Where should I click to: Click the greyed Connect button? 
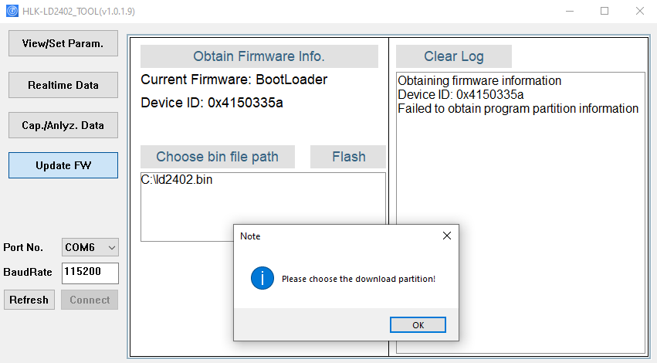click(x=90, y=300)
